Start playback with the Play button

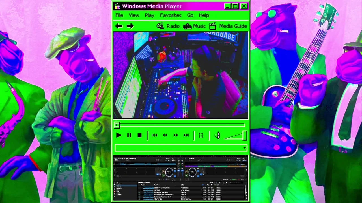[118, 136]
